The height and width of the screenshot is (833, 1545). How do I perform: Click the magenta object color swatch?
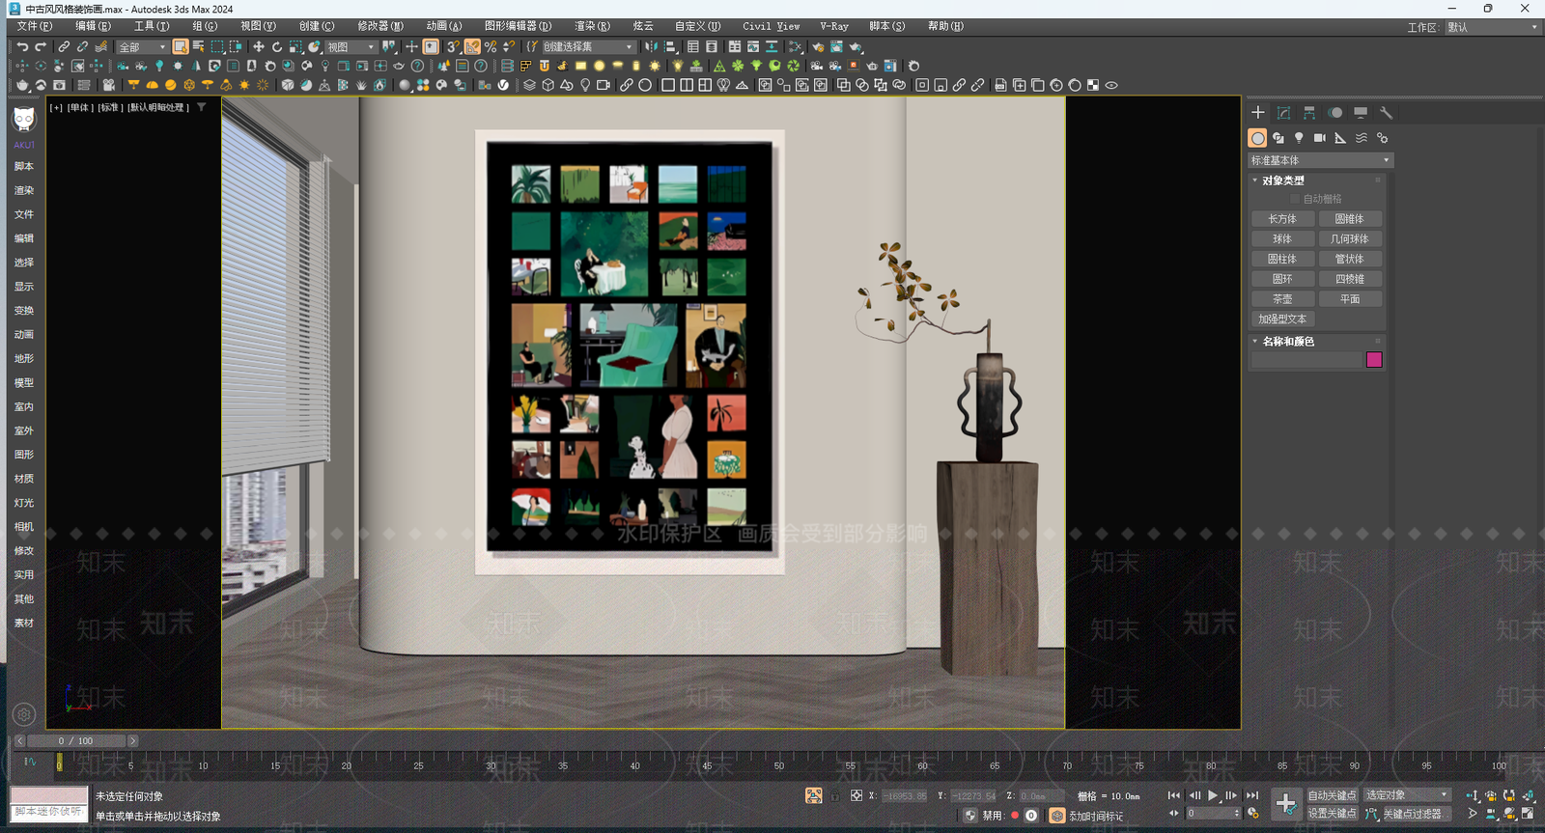1374,360
